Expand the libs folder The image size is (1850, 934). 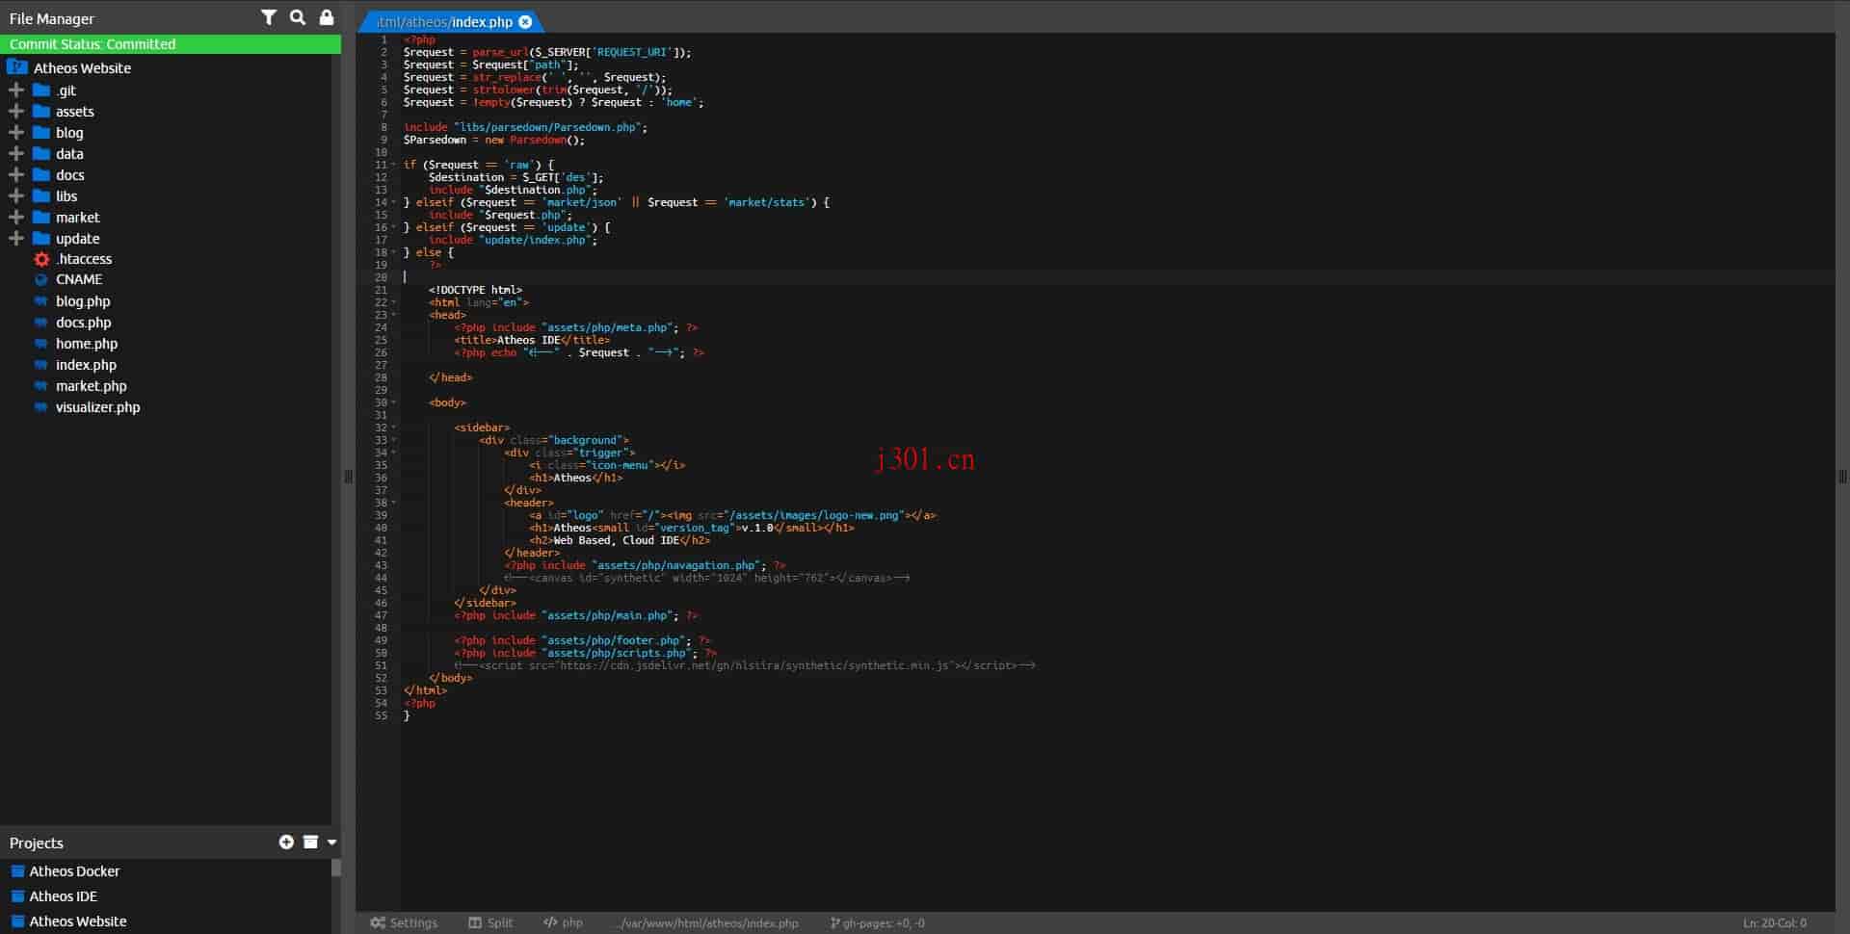[16, 196]
